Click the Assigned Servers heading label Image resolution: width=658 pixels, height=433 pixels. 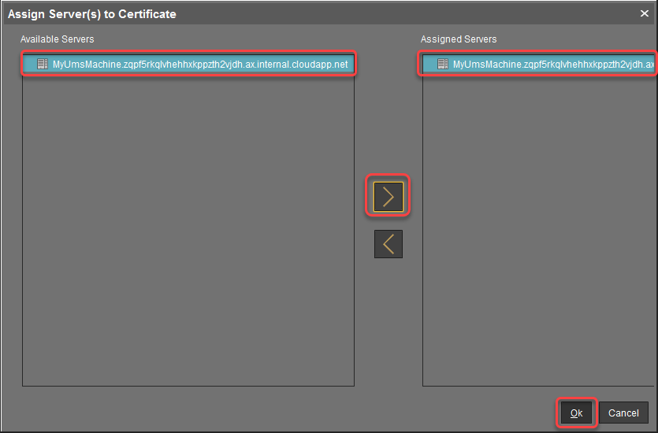coord(459,39)
